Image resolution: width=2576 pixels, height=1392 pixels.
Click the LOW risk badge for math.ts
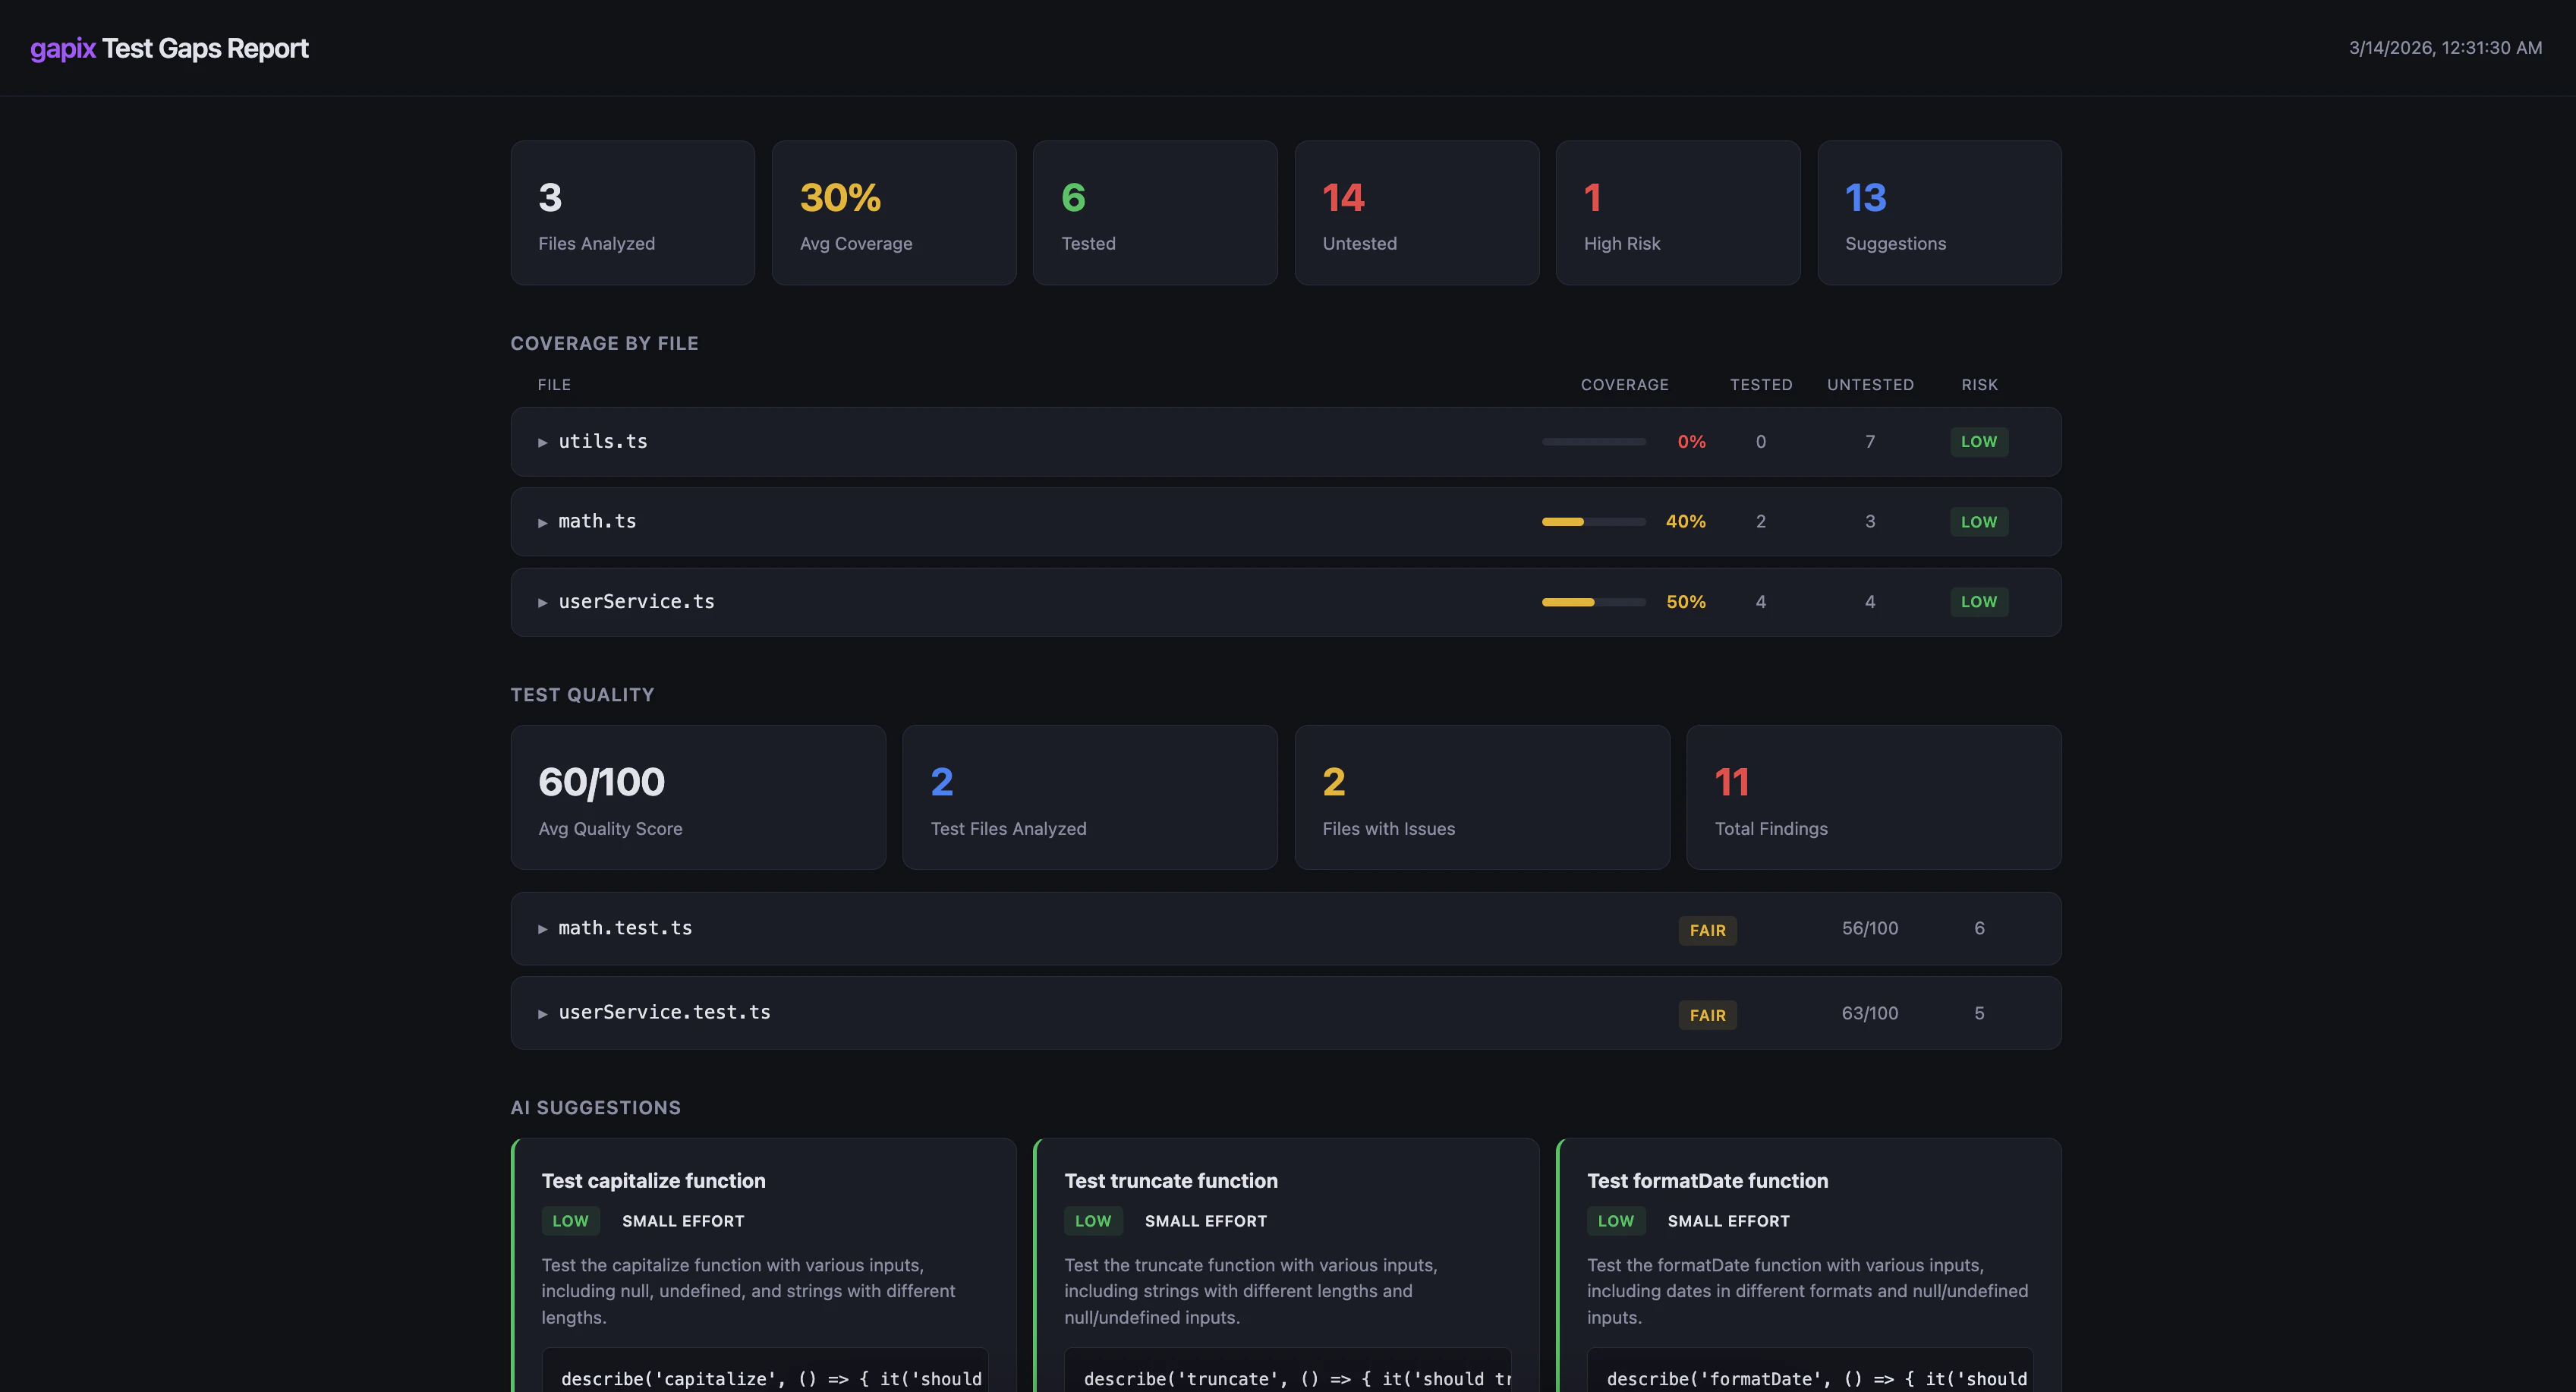[1978, 522]
